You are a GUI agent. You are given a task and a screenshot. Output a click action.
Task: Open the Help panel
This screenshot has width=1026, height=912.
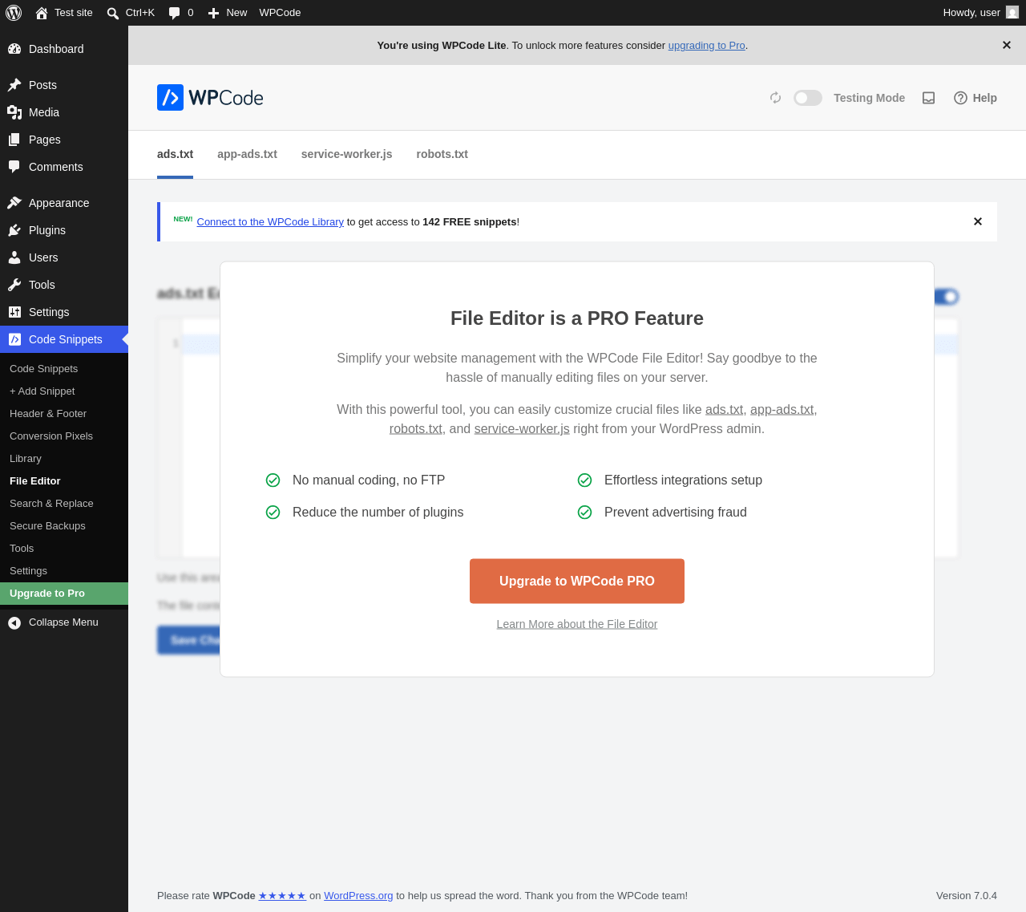tap(976, 98)
